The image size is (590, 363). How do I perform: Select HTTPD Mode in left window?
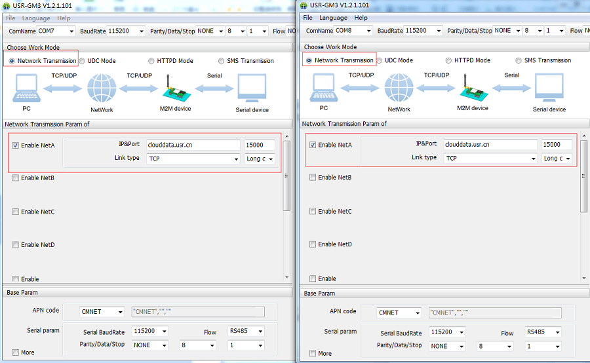coord(151,61)
